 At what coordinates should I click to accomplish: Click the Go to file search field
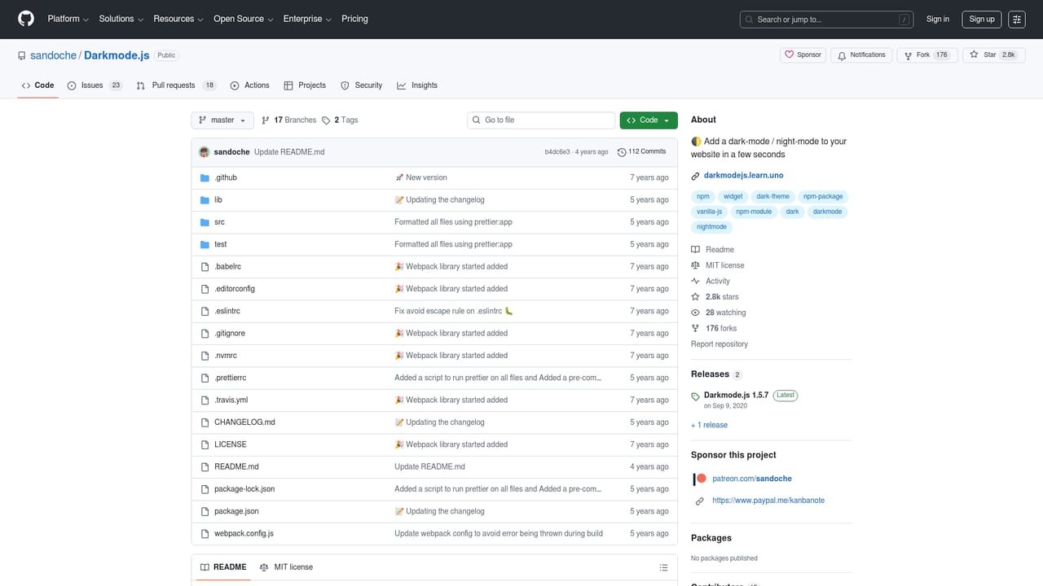pos(540,120)
